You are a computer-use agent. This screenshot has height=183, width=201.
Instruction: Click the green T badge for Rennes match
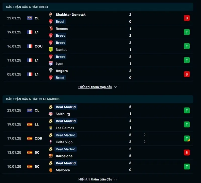point(186,32)
